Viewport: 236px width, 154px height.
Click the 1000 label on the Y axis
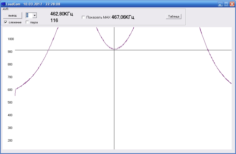[11, 39]
